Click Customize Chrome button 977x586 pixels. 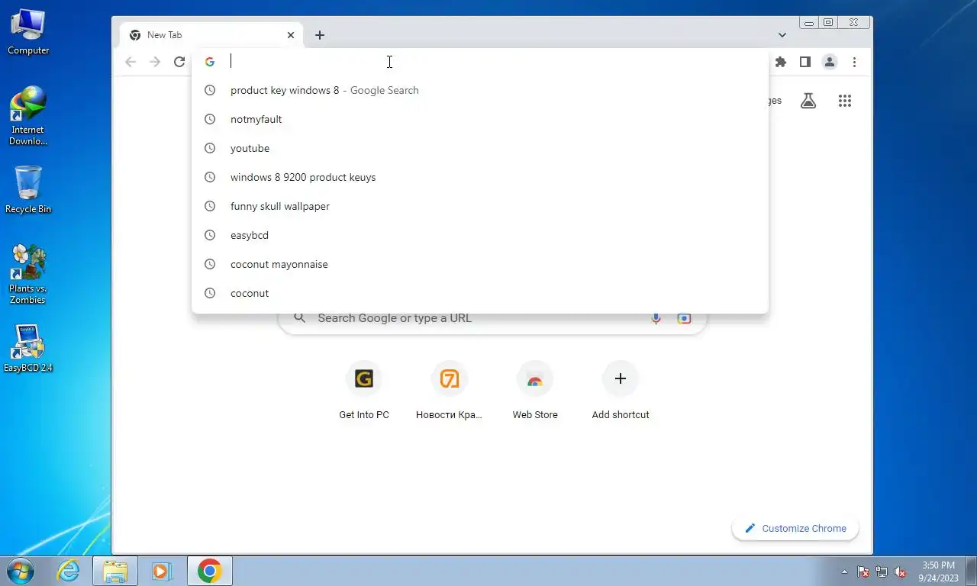point(795,528)
